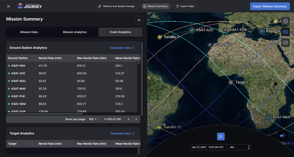Click Export Mission Summary button
294x157 pixels.
coord(270,6)
